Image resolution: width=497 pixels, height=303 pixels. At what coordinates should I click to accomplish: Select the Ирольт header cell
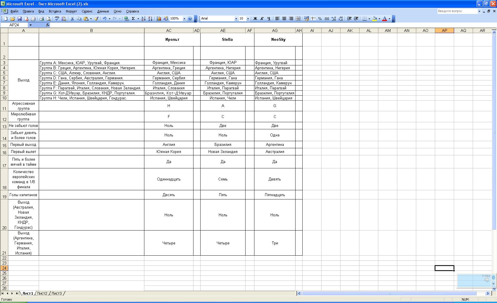tap(172, 40)
